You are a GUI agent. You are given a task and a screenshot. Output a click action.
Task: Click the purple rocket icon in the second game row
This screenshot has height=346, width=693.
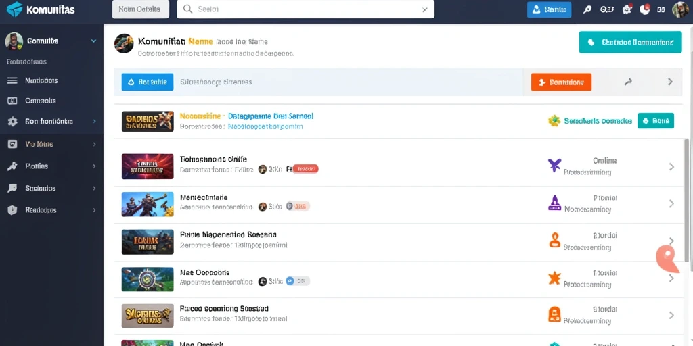[554, 203]
